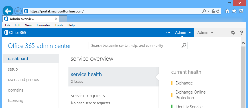Image resolution: width=248 pixels, height=108 pixels.
Task: Open the browser Home icon
Action: click(x=227, y=11)
